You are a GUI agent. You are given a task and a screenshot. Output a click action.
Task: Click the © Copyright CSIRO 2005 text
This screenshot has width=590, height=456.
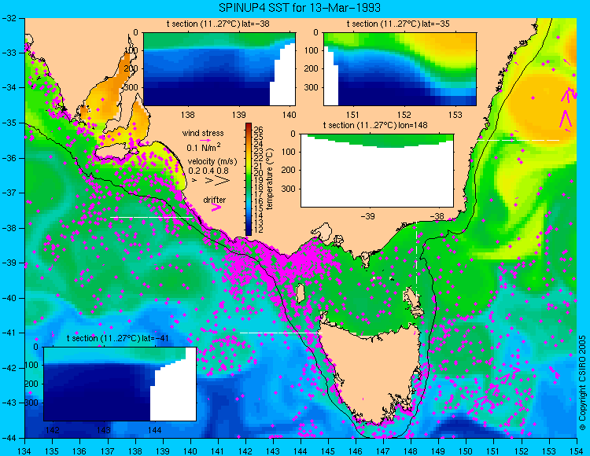[x=582, y=383]
